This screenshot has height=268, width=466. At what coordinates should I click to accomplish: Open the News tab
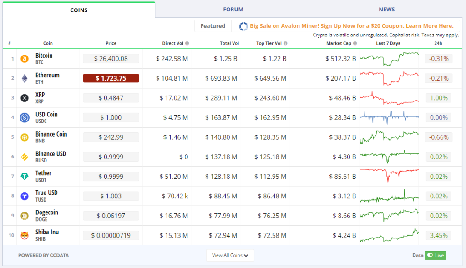pos(386,10)
